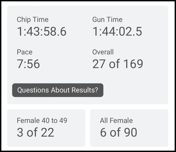Screen dimensions: 176x152
Task: Click the Chip Time label
Action: pos(32,20)
